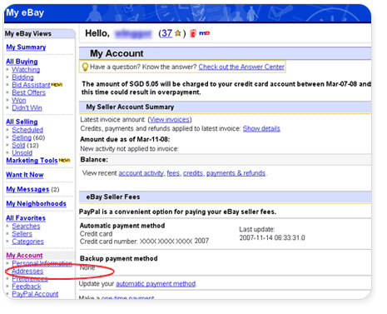
Task: View Unsold items
Action: [22, 152]
